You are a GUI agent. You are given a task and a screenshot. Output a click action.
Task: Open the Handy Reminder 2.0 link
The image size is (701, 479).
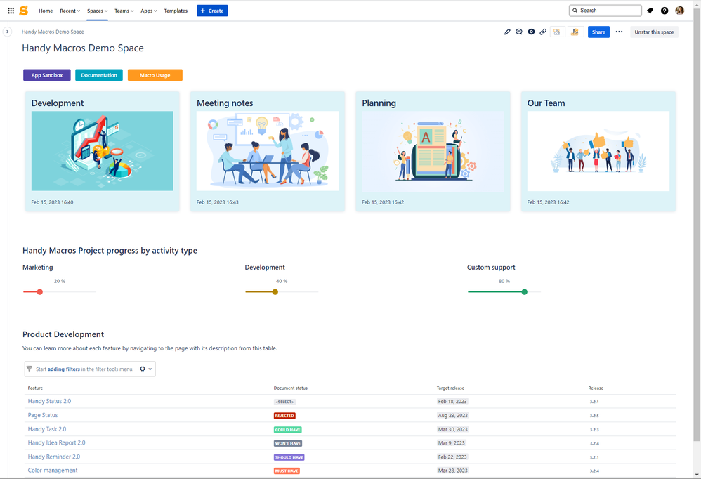[53, 457]
